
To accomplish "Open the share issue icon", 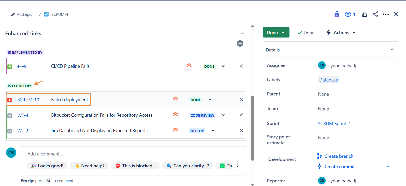I will pyautogui.click(x=375, y=14).
